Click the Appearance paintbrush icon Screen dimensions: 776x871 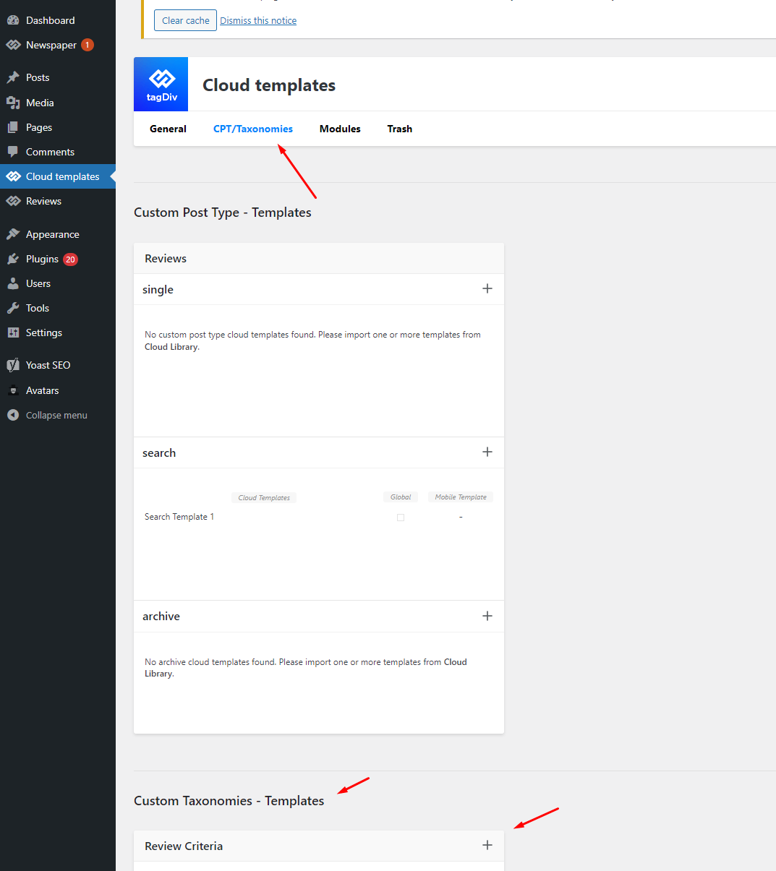pyautogui.click(x=13, y=234)
